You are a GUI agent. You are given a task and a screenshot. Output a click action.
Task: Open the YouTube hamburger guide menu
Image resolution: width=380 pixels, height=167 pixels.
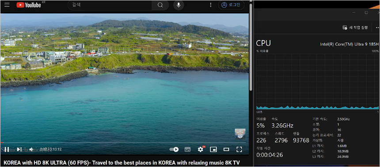[7, 5]
